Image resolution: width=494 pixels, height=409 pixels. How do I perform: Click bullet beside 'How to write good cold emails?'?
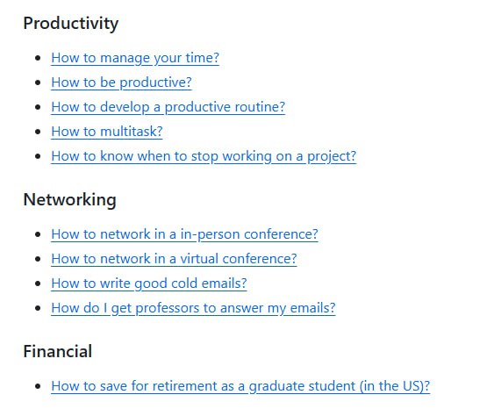(38, 283)
